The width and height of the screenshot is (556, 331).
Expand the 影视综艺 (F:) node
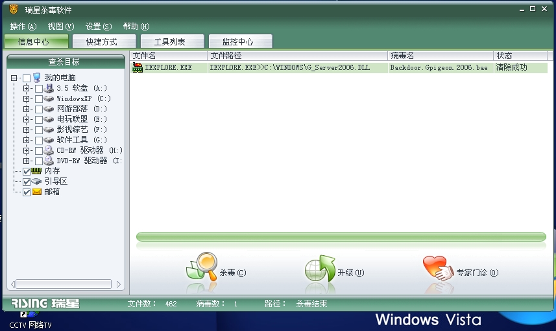pos(26,130)
